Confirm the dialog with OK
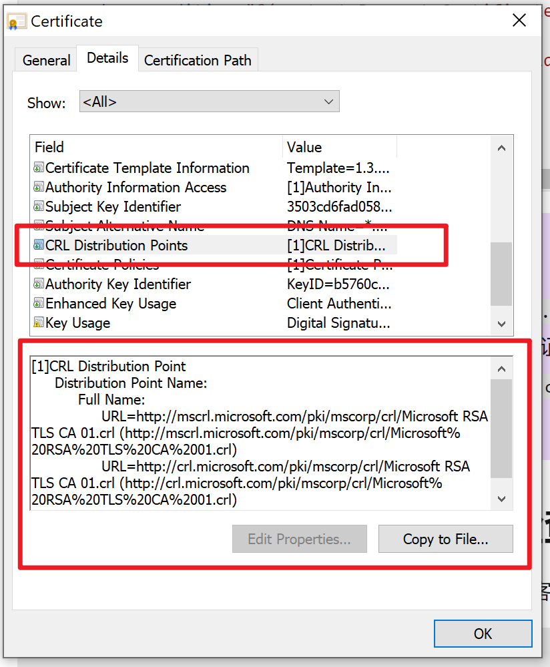Viewport: 550px width, 667px height. [483, 634]
